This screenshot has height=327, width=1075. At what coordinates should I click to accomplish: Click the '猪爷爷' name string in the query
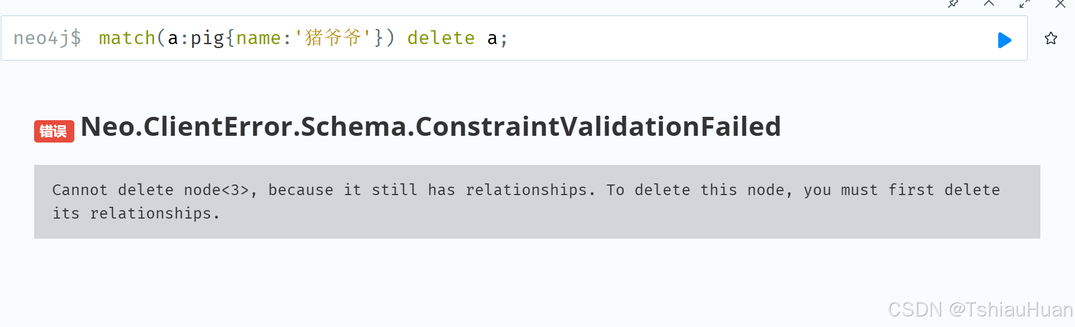[x=333, y=38]
